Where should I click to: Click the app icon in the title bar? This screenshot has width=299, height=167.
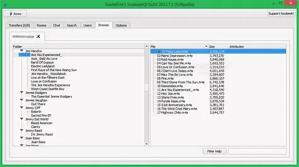5,5
